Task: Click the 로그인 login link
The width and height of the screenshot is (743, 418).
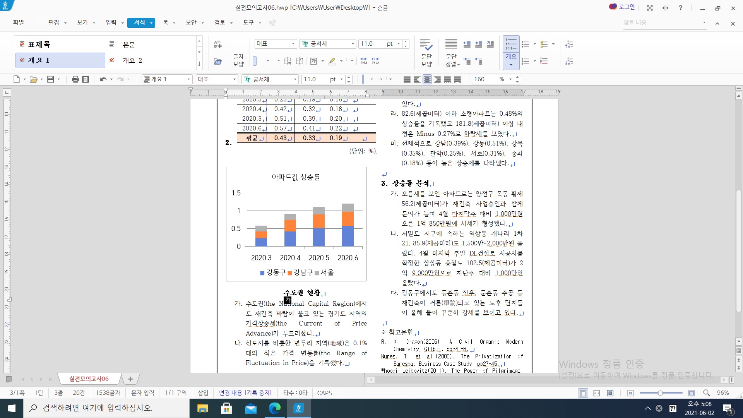Action: [x=622, y=7]
